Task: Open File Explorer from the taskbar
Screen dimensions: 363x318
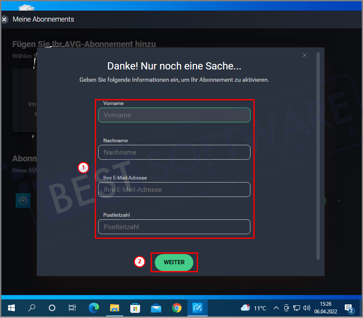Action: (114, 308)
